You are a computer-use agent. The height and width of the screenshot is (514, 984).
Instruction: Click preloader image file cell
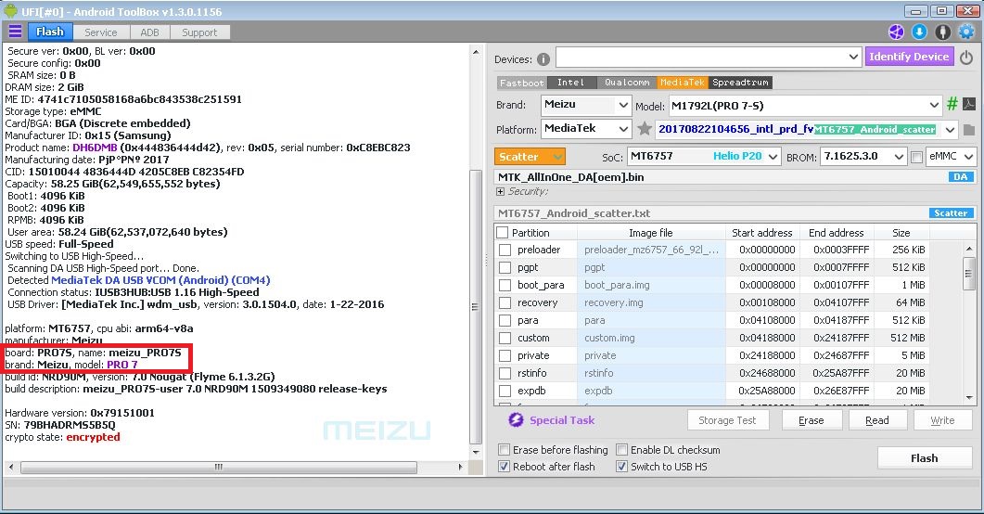pos(651,250)
